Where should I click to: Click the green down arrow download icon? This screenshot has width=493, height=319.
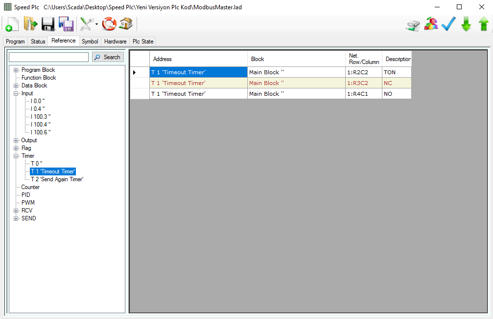click(466, 24)
